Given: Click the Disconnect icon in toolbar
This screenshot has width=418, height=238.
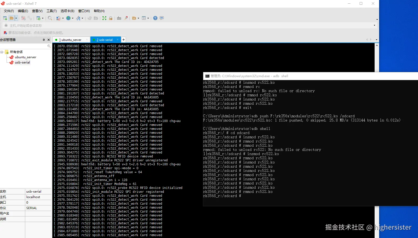Looking at the screenshot, I should point(23,18).
